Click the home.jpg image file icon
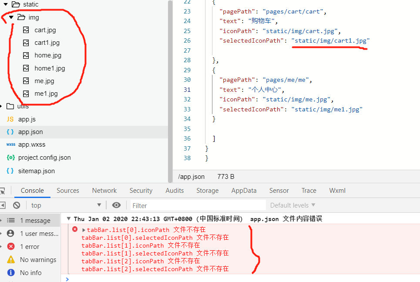The image size is (420, 282). [x=26, y=55]
